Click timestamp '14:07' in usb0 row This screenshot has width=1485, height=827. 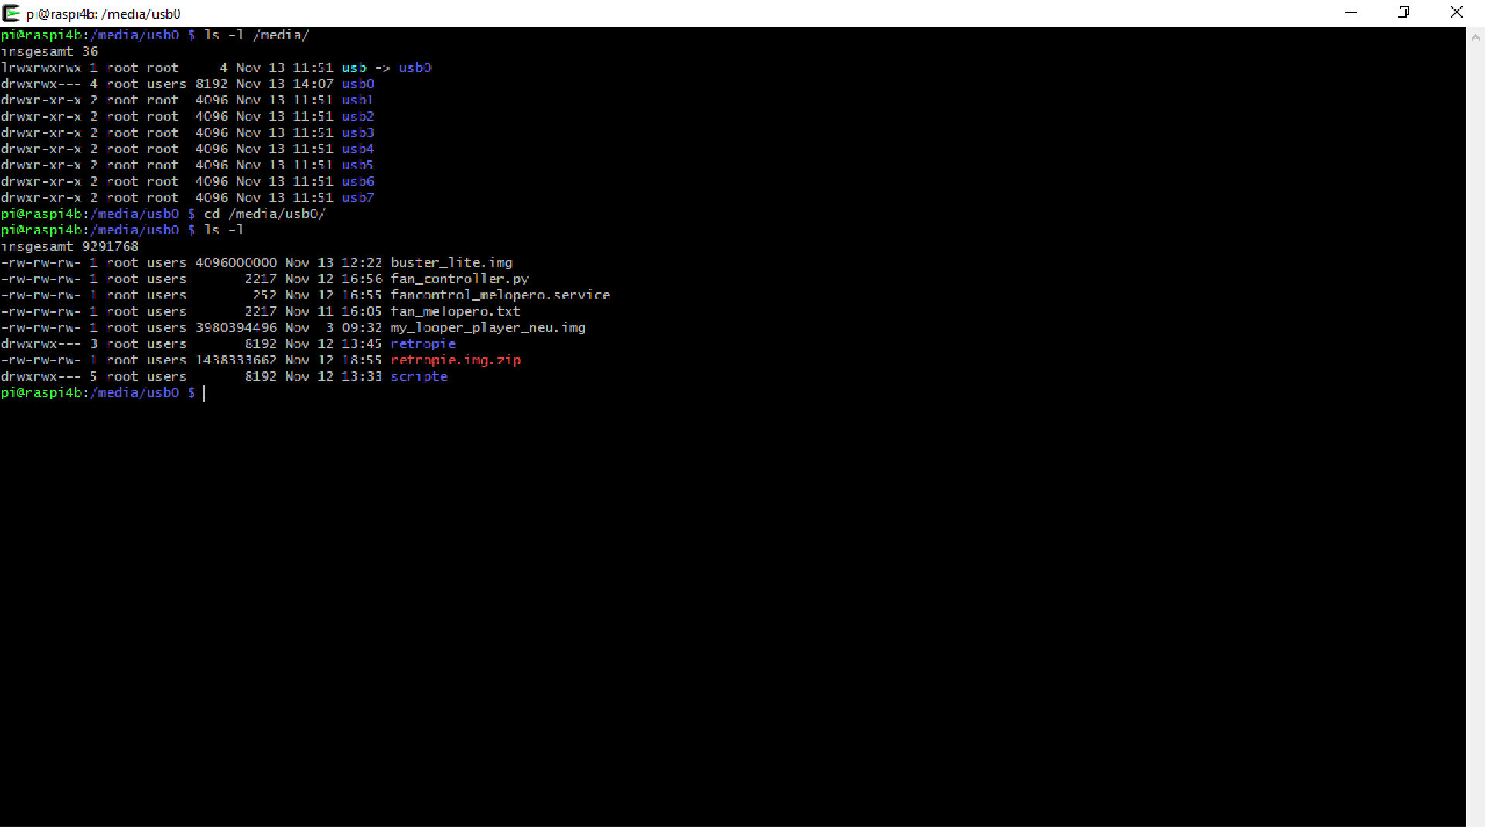313,84
